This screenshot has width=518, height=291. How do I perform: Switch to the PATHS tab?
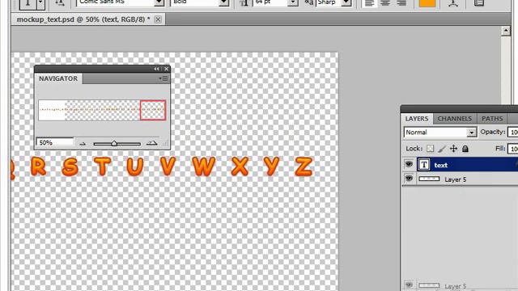tap(492, 119)
